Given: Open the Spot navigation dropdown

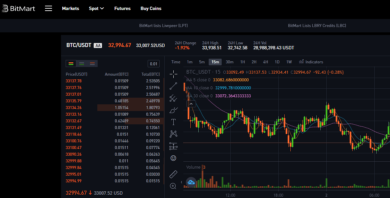Looking at the screenshot, I should click(96, 8).
